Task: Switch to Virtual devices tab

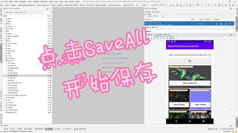Action: click(148, 12)
